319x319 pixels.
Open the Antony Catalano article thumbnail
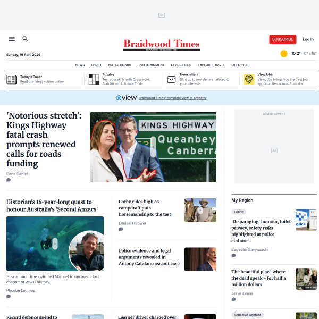200,259
